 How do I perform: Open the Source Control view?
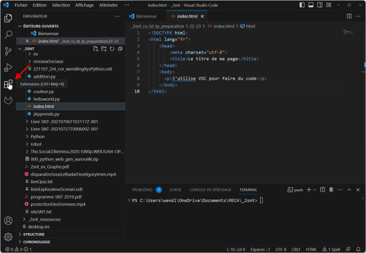[8, 51]
